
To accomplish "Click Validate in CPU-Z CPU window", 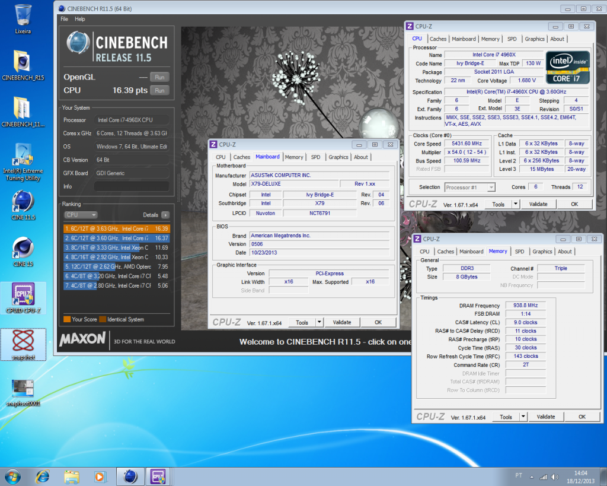I will point(538,204).
